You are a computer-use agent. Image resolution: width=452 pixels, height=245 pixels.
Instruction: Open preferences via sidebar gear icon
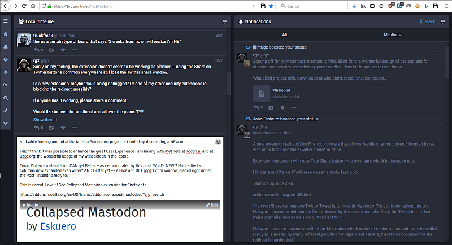click(5, 72)
